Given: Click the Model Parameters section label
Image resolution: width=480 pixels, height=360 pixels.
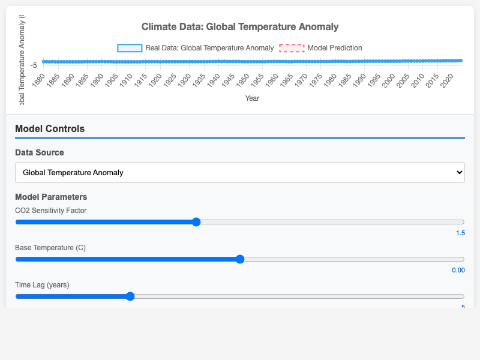Looking at the screenshot, I should (x=51, y=197).
